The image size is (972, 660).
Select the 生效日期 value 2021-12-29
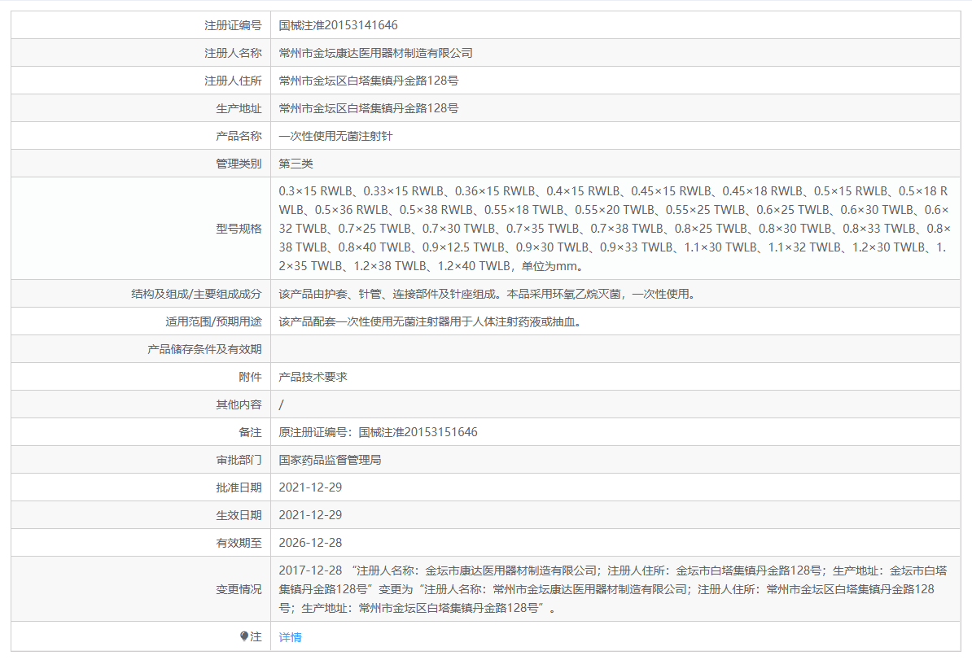coord(310,515)
